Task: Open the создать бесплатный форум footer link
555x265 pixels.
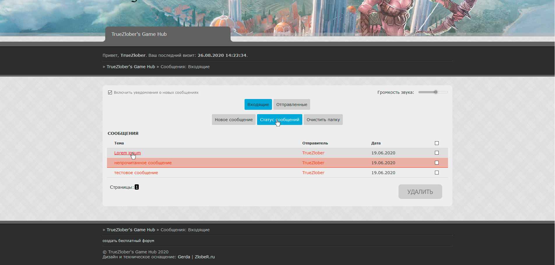Action: [x=128, y=241]
